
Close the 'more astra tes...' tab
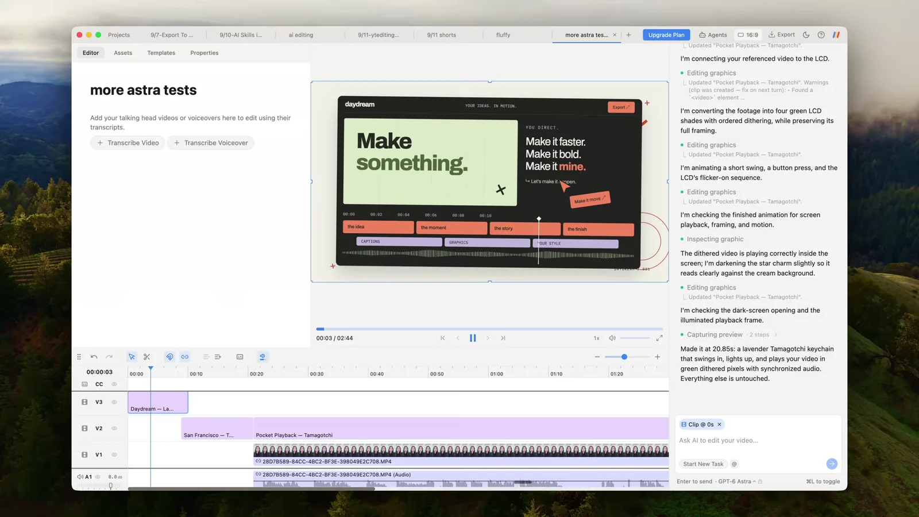click(615, 35)
